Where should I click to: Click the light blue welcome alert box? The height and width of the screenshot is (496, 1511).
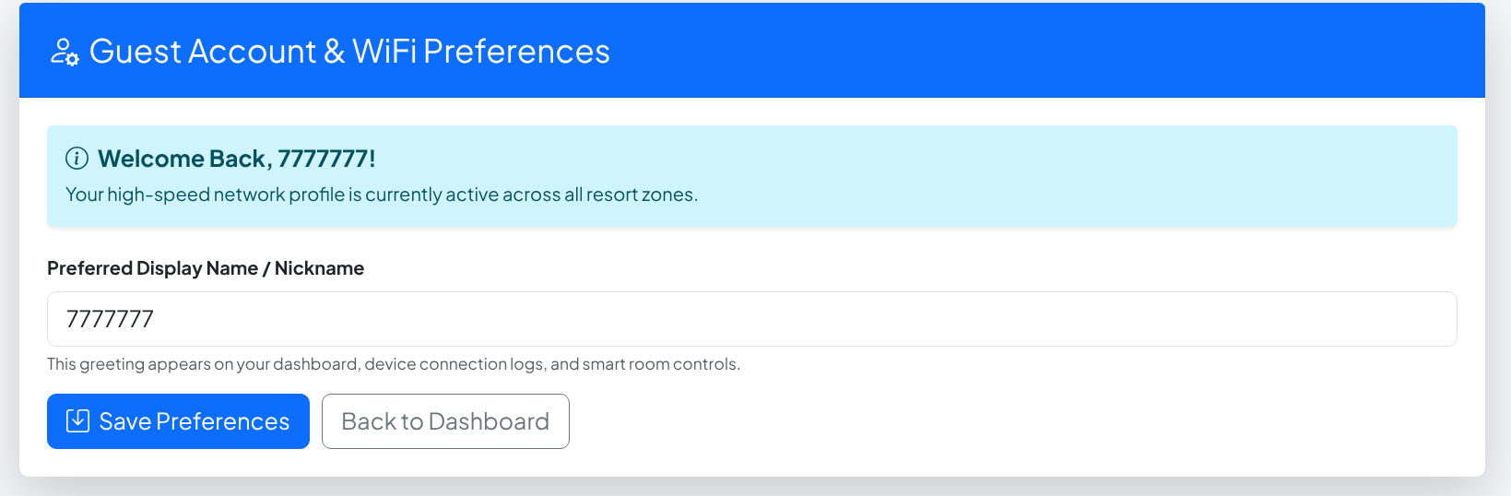click(x=751, y=176)
